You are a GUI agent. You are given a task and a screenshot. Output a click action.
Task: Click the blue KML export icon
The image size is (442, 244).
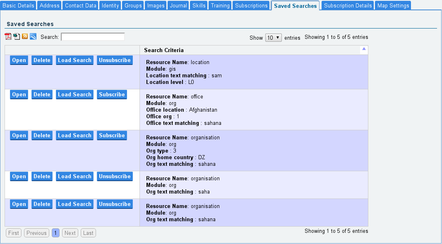(x=33, y=36)
